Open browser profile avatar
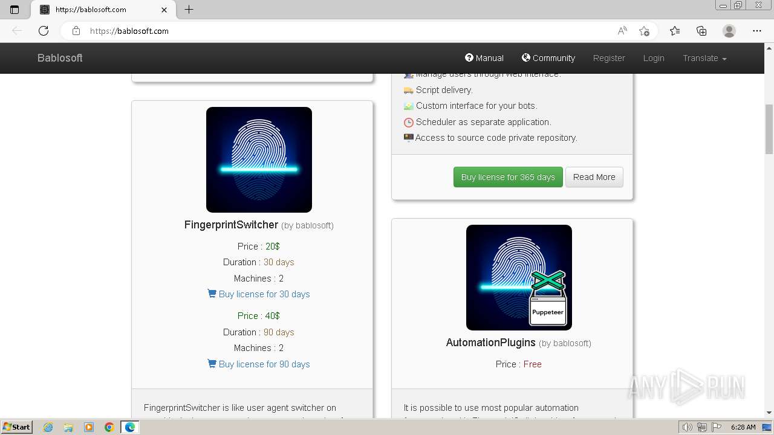 coord(729,31)
